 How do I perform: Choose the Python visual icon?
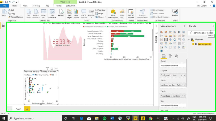pos(166,47)
